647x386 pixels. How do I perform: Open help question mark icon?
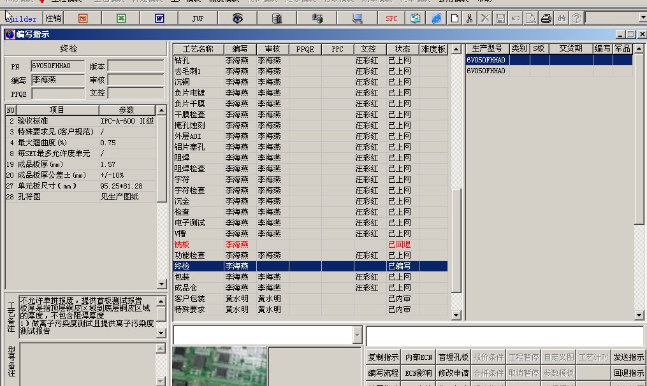coord(576,18)
